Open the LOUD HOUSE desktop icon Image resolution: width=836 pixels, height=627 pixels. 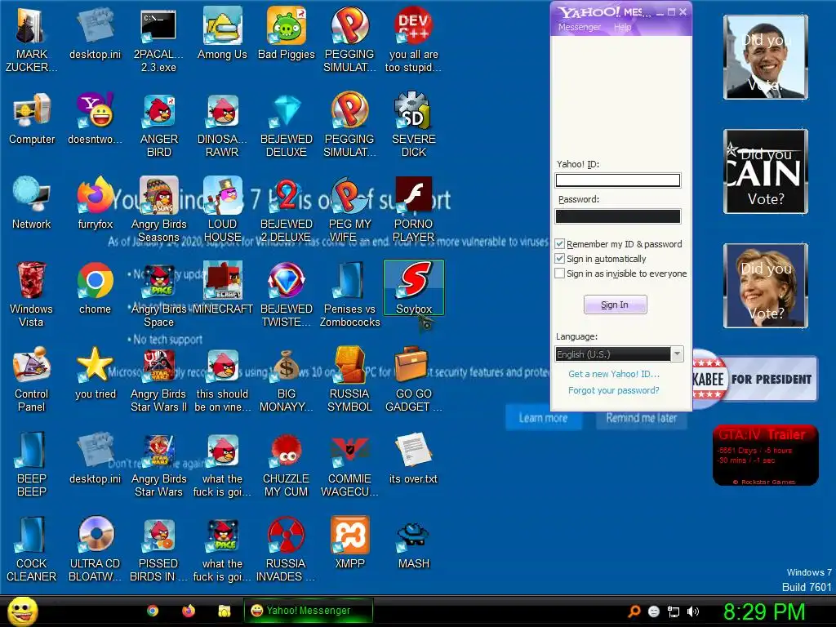222,210
